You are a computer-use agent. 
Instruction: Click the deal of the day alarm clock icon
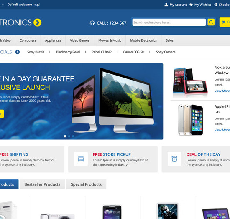(x=174, y=159)
